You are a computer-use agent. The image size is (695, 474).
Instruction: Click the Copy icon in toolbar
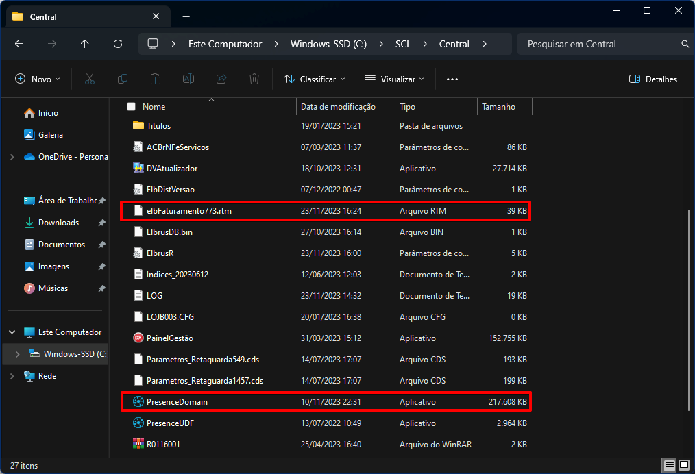(122, 79)
